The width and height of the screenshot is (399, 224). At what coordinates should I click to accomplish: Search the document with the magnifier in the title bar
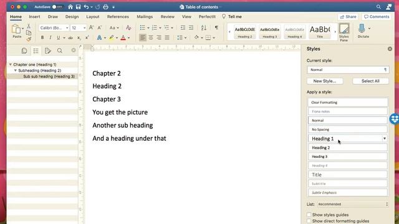click(x=378, y=7)
